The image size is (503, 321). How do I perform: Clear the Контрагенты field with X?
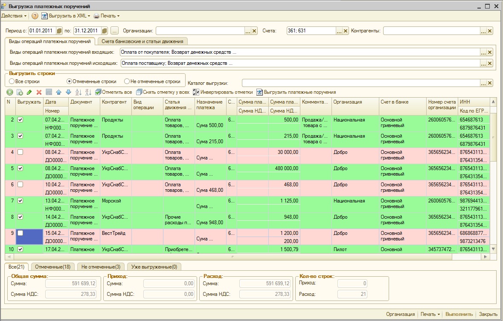tap(490, 31)
